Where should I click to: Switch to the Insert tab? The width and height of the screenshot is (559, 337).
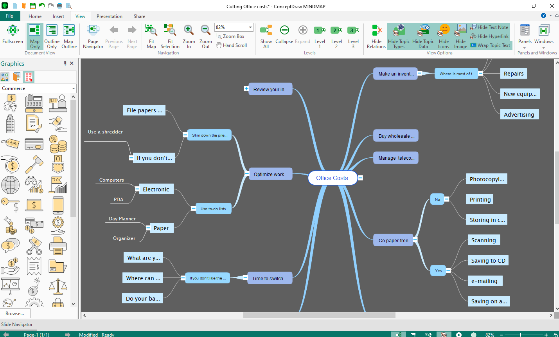point(58,16)
